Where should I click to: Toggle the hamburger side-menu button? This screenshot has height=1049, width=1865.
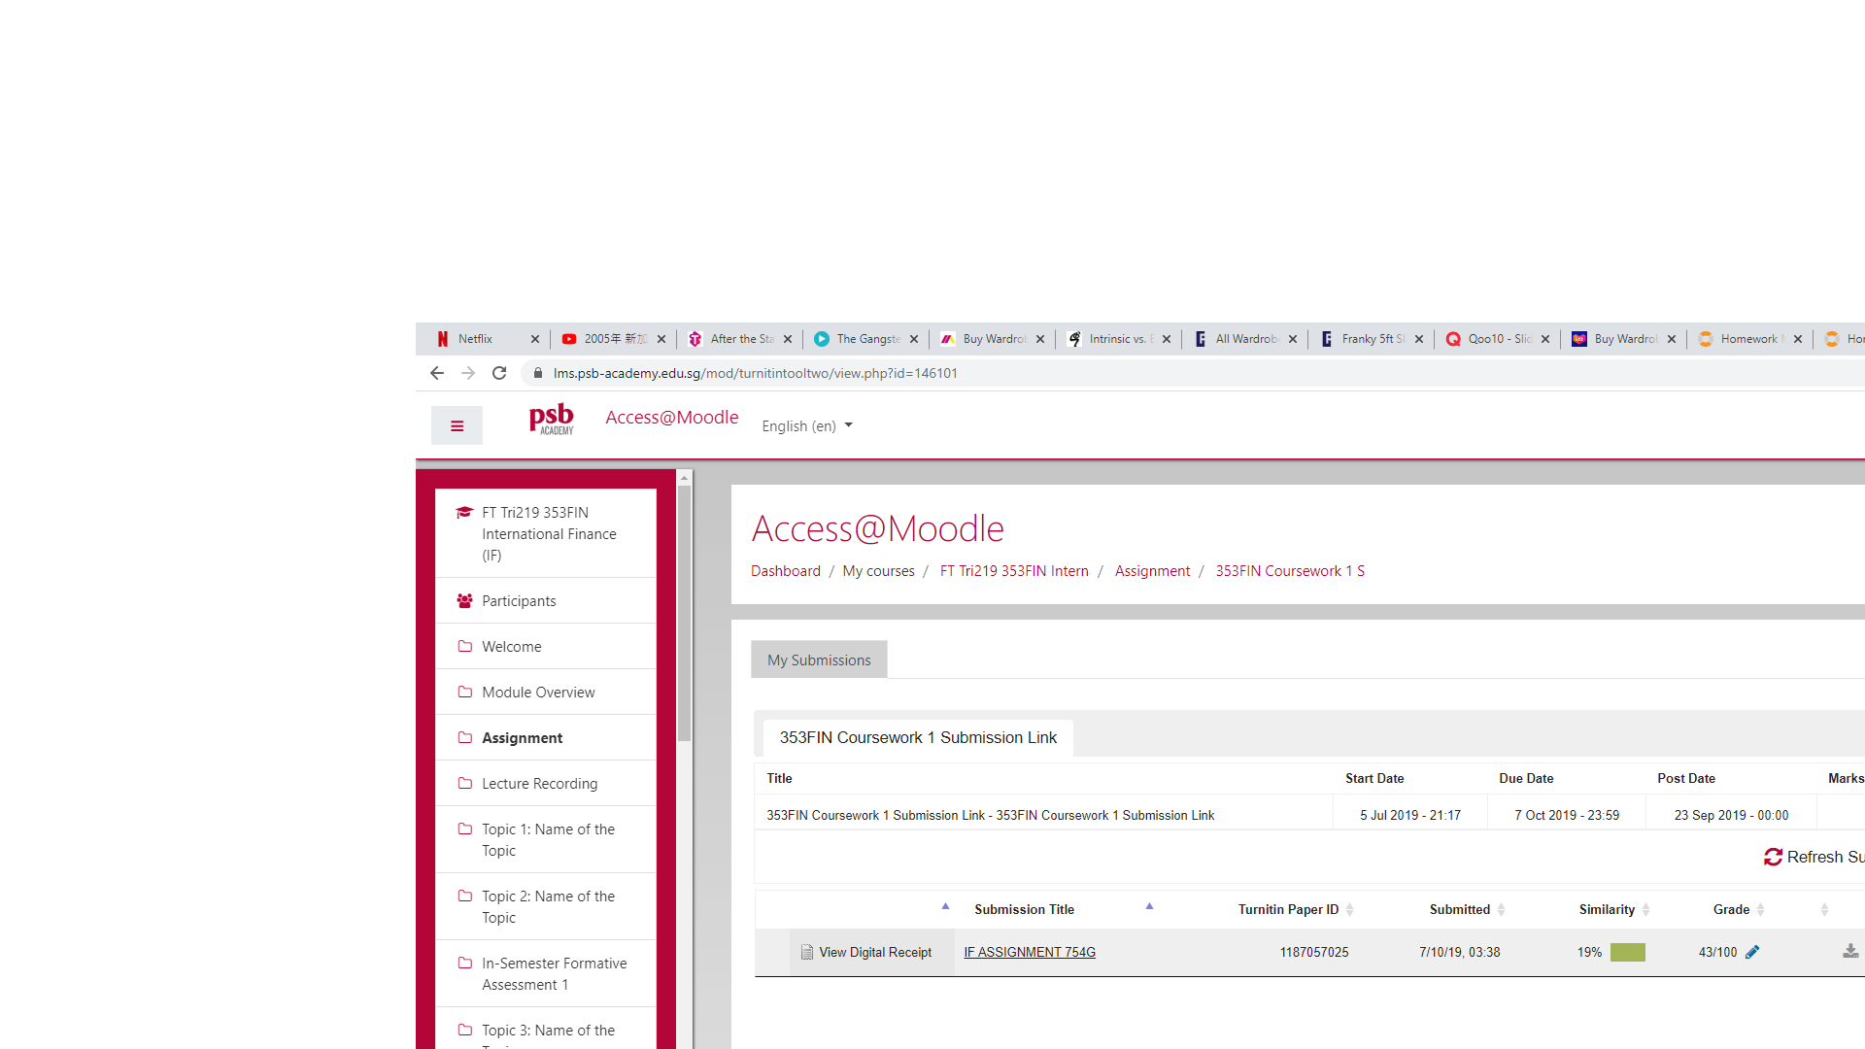457,425
